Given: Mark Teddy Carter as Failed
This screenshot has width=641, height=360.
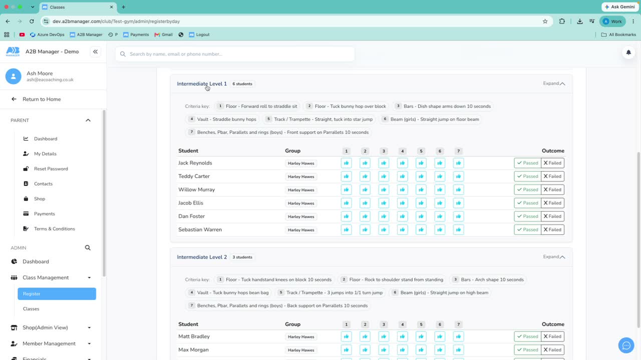Looking at the screenshot, I should pyautogui.click(x=552, y=176).
